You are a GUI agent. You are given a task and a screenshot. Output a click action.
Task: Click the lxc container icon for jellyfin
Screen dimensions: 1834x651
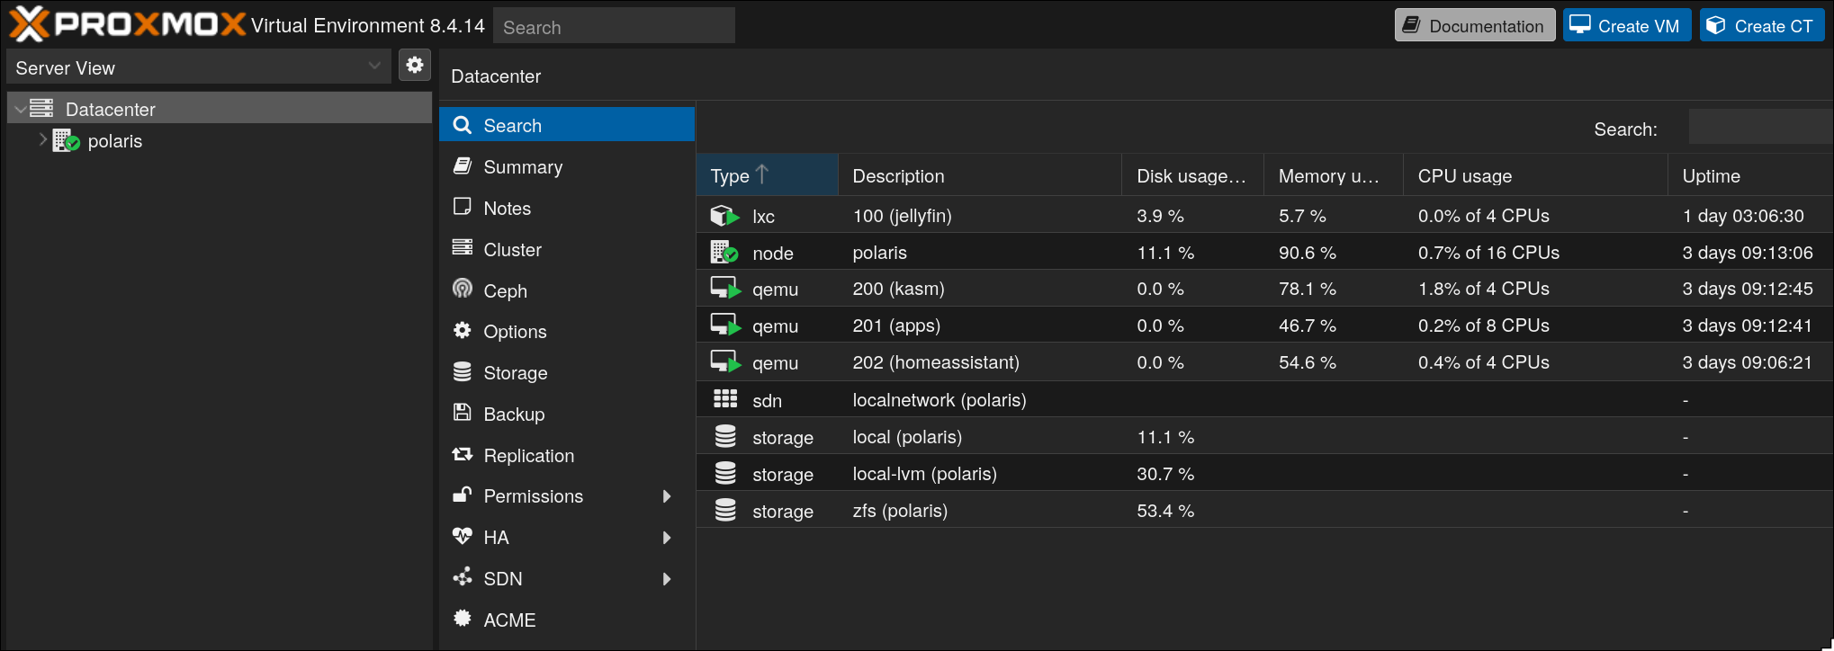click(724, 216)
